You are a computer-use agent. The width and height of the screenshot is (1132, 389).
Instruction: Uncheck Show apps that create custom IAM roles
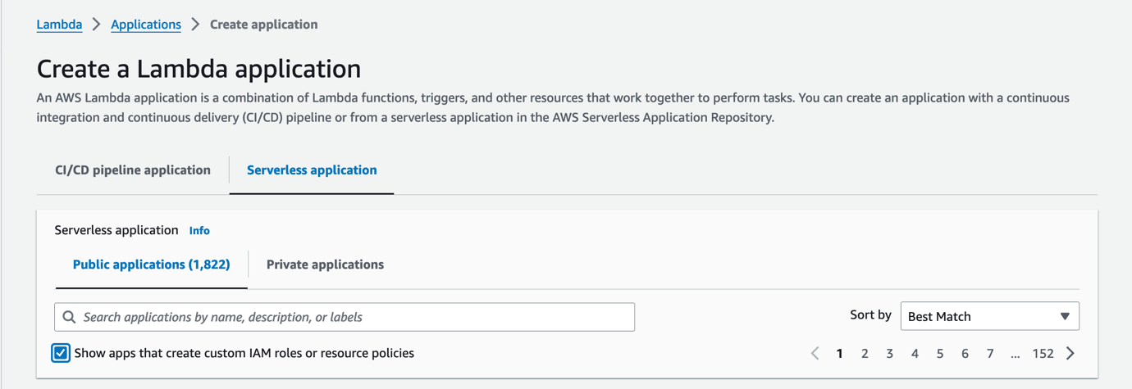coord(61,353)
